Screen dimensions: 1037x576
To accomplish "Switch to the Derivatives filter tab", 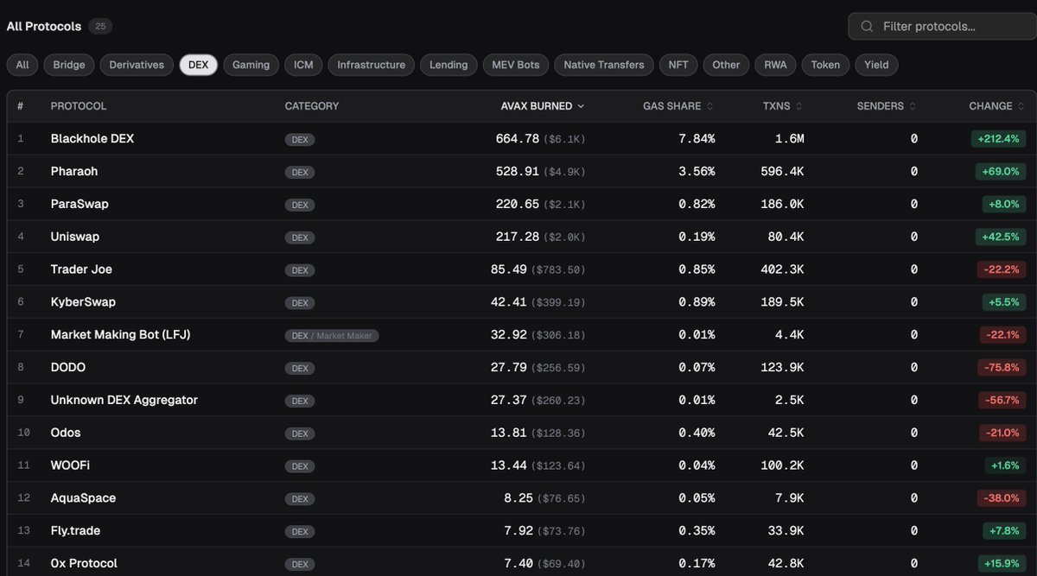I will [137, 65].
